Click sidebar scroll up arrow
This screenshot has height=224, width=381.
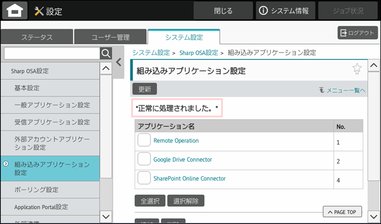pyautogui.click(x=106, y=68)
